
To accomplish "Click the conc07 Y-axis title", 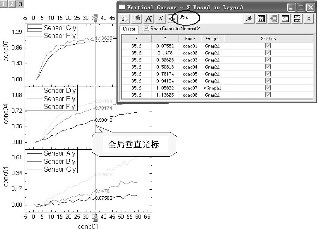I will [x=6, y=51].
